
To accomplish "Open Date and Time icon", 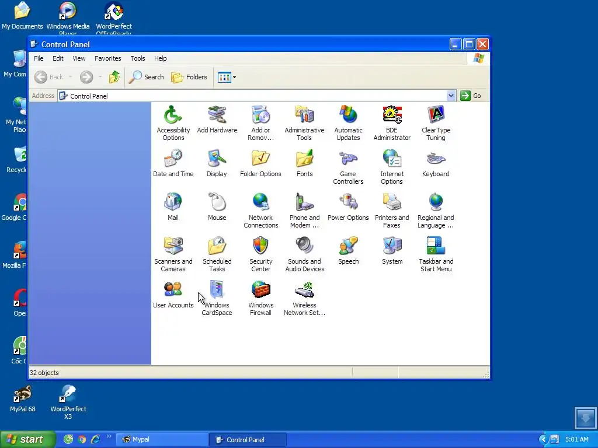I will click(173, 163).
